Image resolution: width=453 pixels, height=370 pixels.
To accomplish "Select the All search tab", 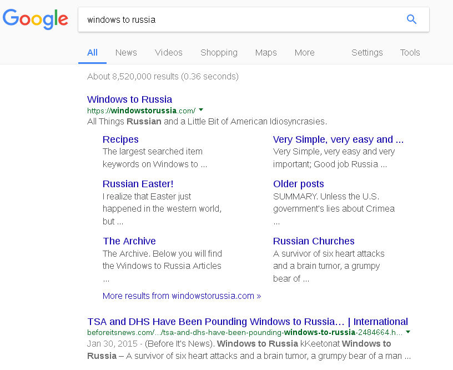I will (92, 52).
